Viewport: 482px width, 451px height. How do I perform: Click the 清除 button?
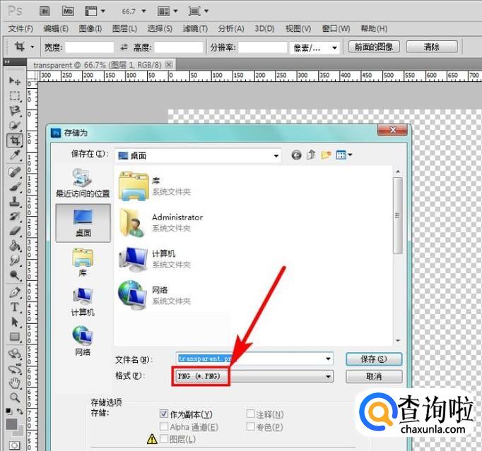tap(432, 47)
